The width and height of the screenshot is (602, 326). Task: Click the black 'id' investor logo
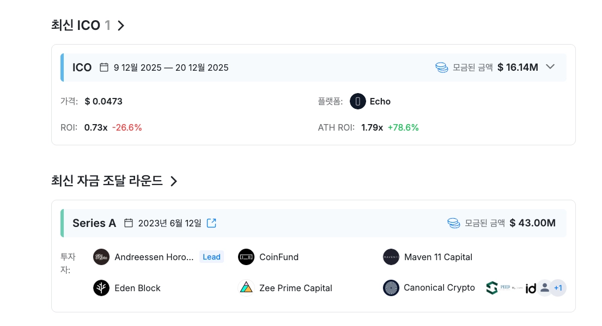click(531, 288)
